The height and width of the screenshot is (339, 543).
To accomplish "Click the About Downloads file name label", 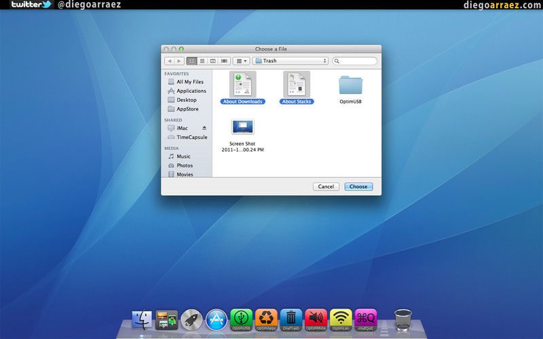I will pyautogui.click(x=242, y=101).
